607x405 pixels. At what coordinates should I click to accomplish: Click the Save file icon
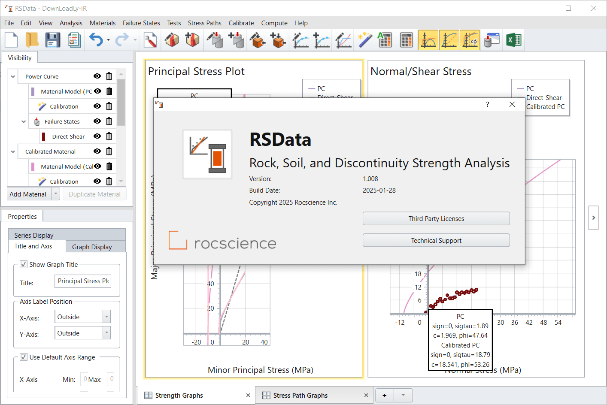(52, 39)
